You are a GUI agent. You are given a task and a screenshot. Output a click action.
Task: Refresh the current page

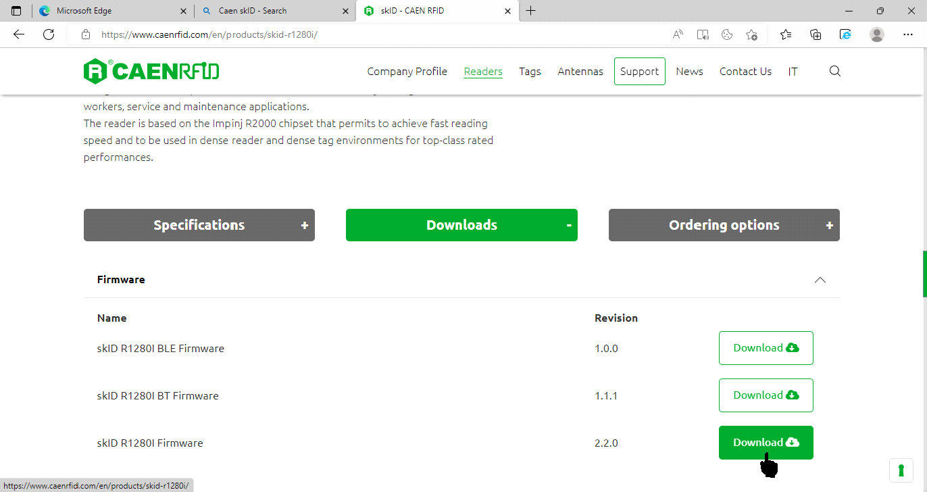(49, 34)
